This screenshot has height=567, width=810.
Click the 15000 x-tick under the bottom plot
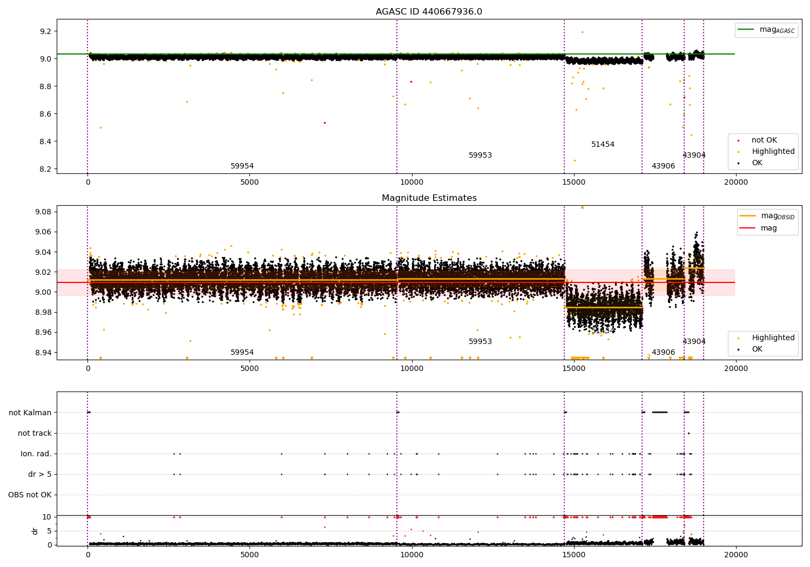[573, 555]
